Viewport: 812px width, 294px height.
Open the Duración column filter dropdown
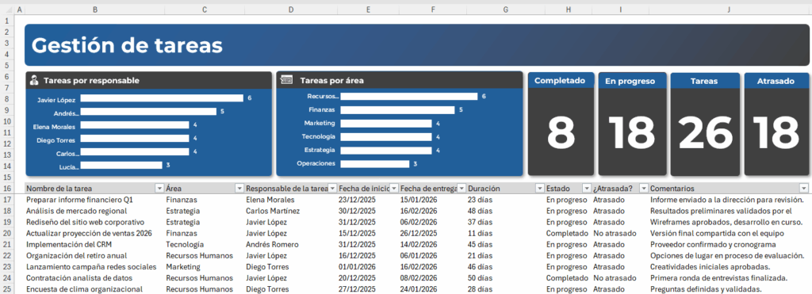(x=540, y=189)
